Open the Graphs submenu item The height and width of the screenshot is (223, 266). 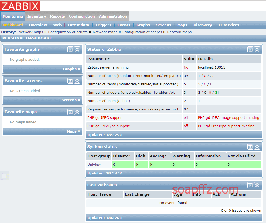143,25
